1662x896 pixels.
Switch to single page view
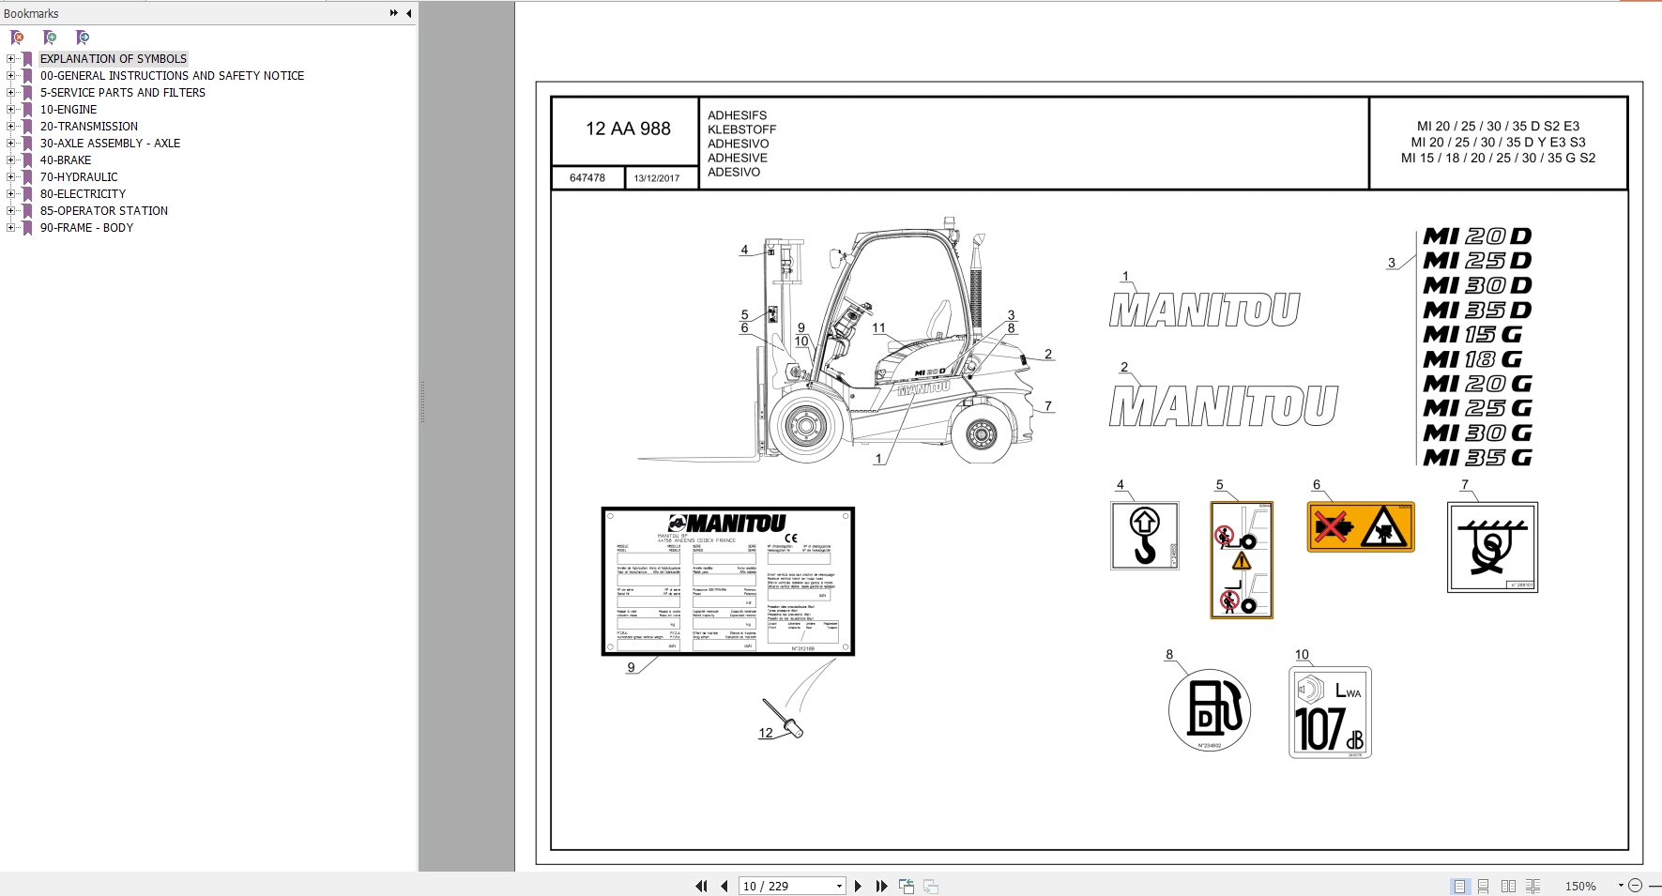click(1459, 886)
